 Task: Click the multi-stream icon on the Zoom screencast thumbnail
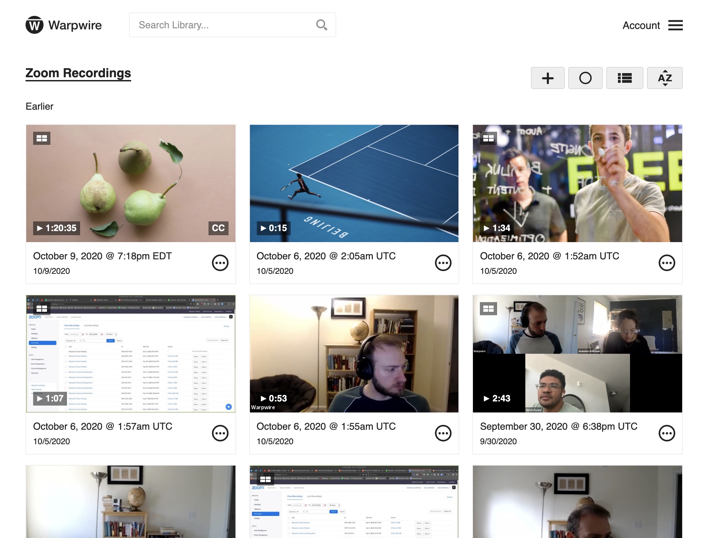[x=42, y=309]
